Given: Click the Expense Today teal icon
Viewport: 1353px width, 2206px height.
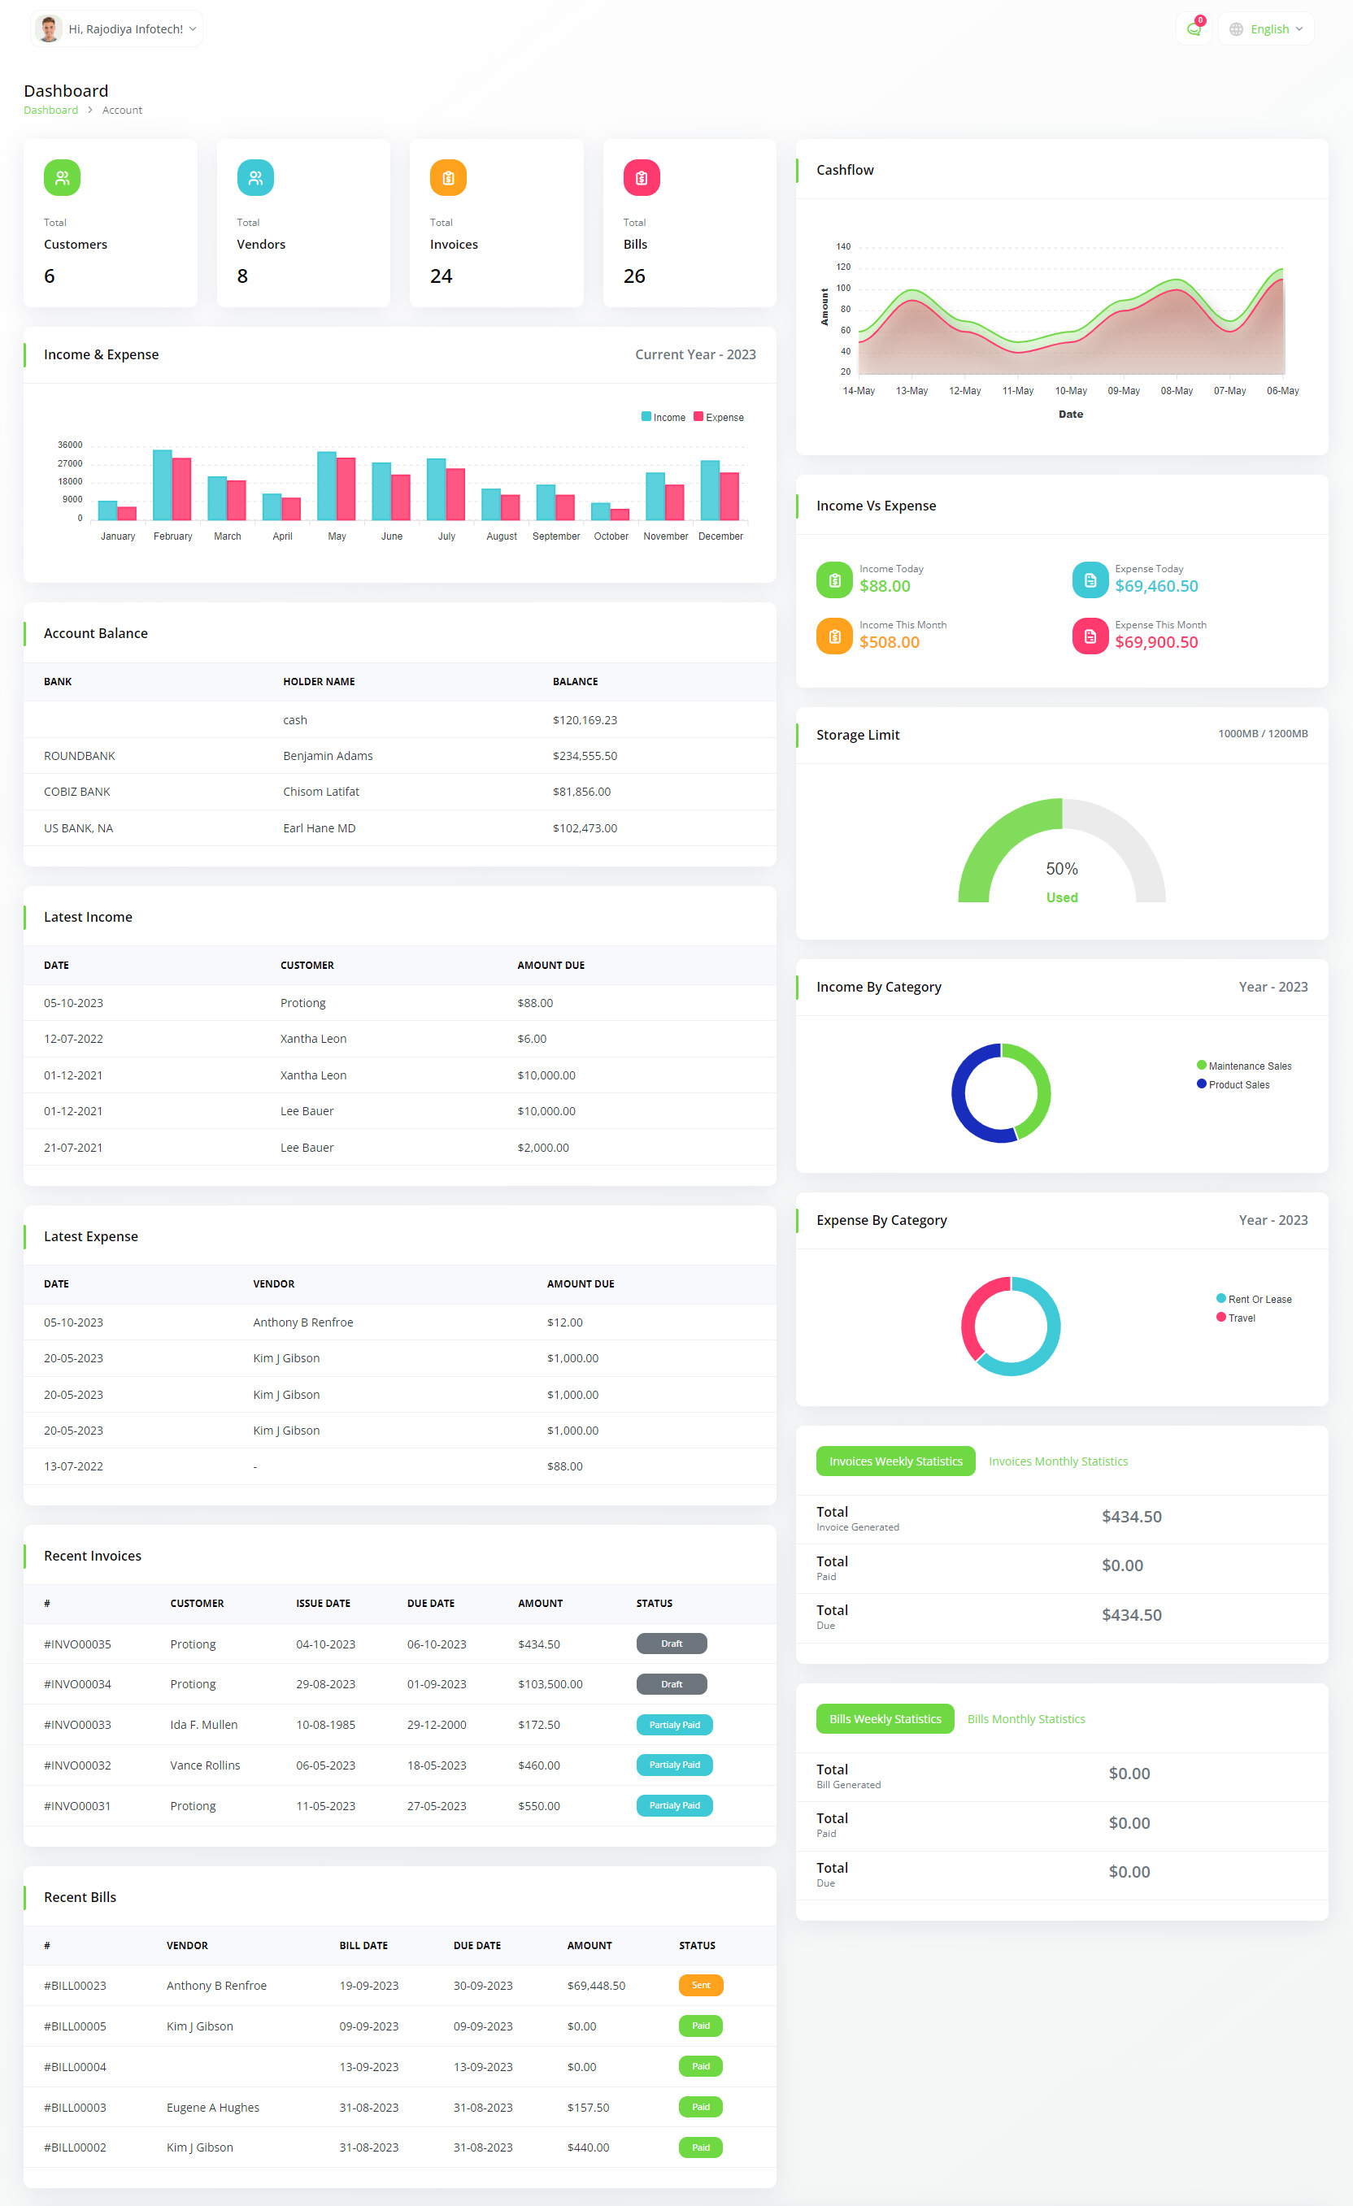Looking at the screenshot, I should (x=1090, y=580).
